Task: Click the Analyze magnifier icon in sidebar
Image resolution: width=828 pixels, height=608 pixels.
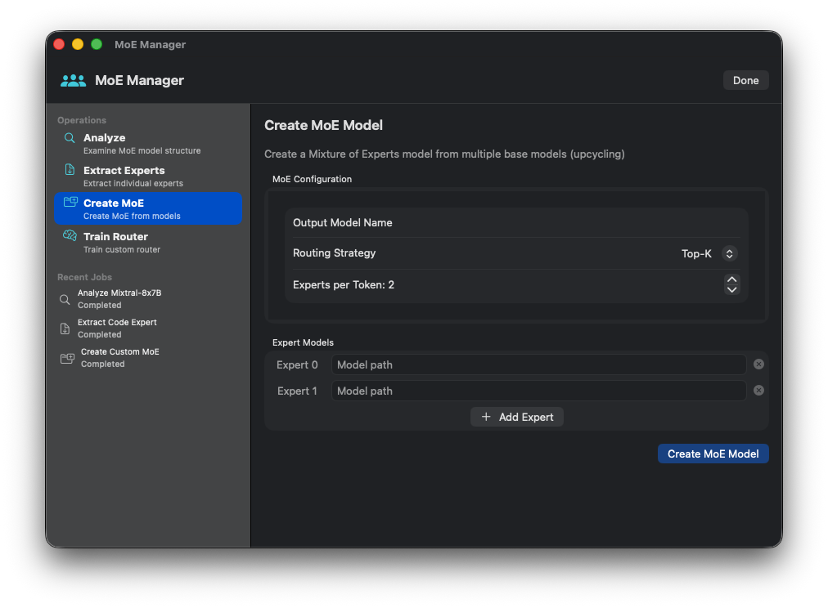Action: coord(70,138)
